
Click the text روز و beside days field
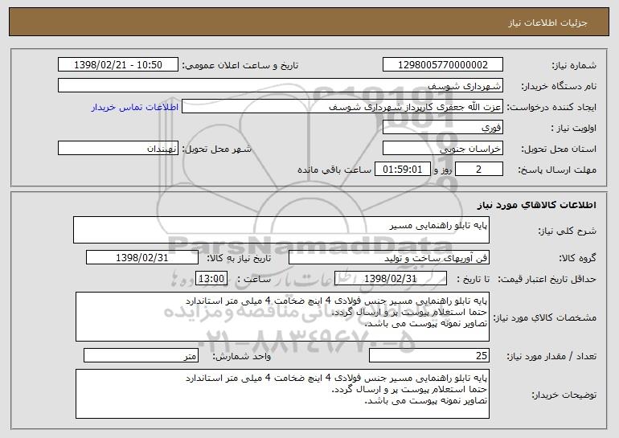click(x=443, y=170)
